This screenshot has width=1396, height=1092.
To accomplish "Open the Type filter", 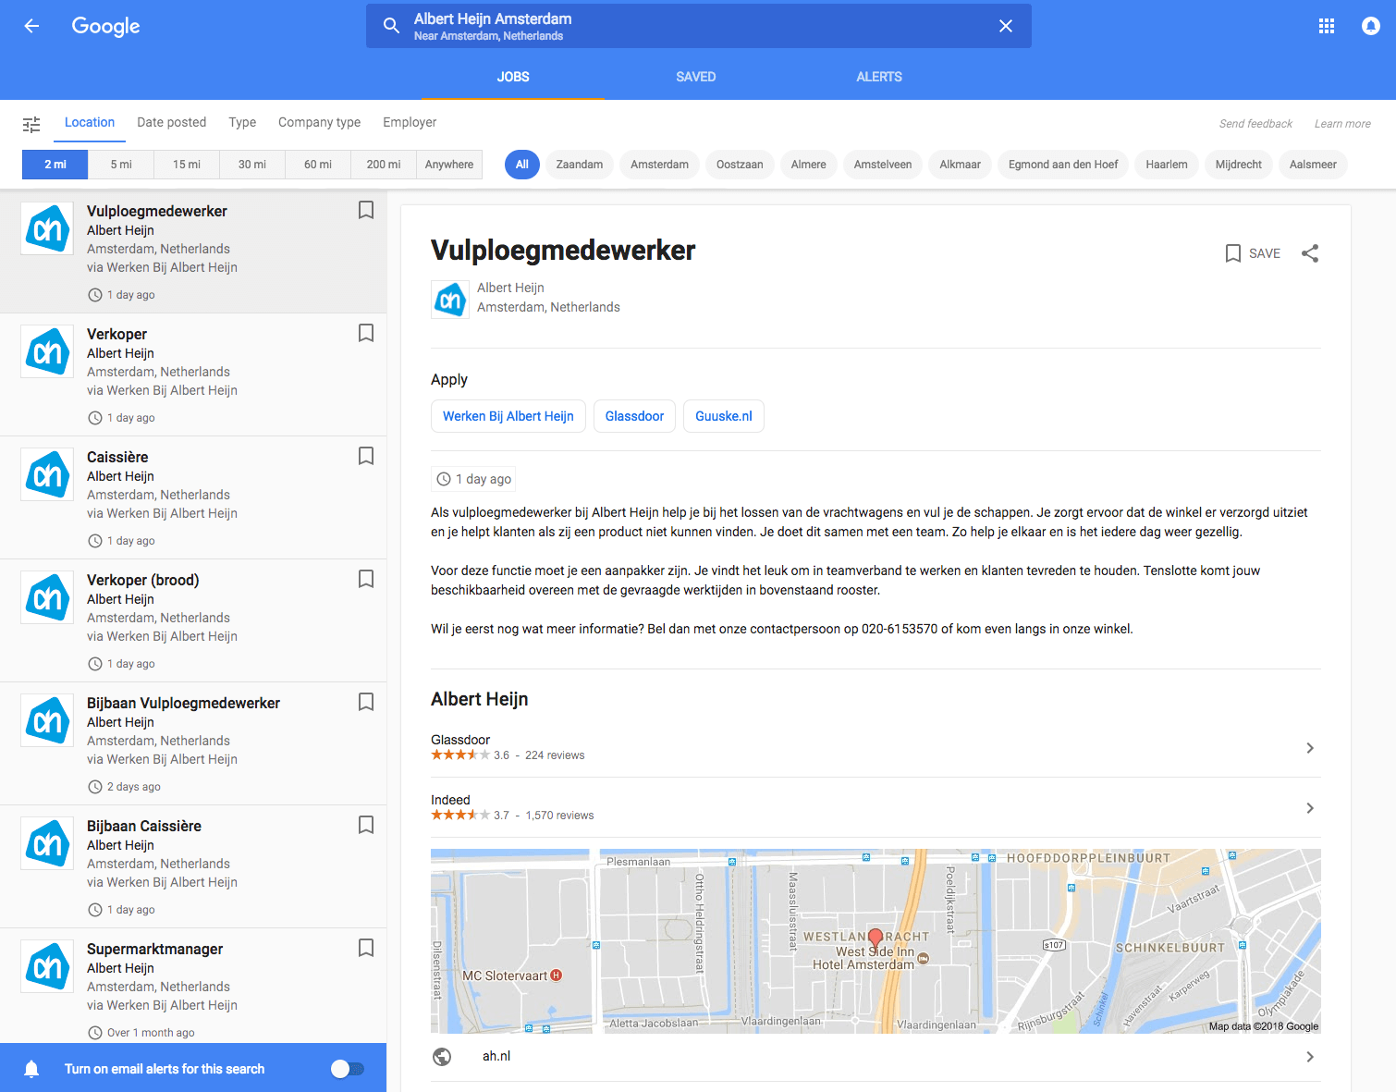I will point(242,122).
